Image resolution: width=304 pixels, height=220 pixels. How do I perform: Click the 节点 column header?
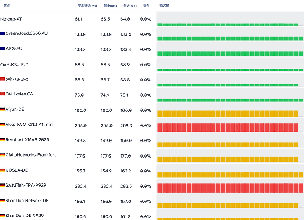pyautogui.click(x=7, y=6)
